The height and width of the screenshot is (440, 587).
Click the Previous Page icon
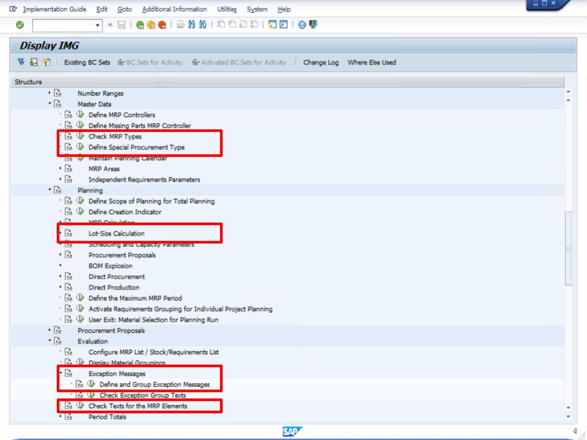[x=232, y=25]
